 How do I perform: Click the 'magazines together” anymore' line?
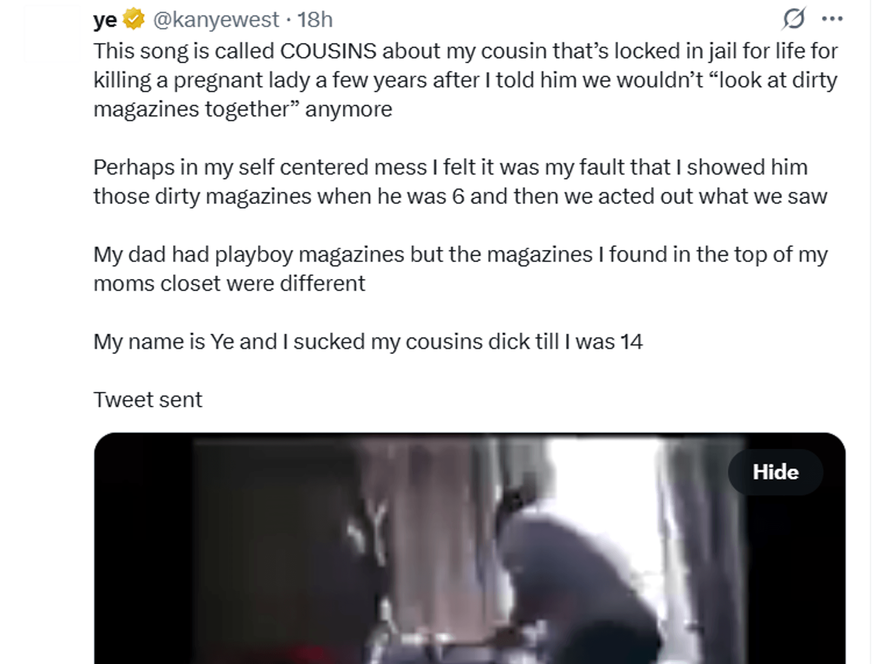pyautogui.click(x=243, y=109)
